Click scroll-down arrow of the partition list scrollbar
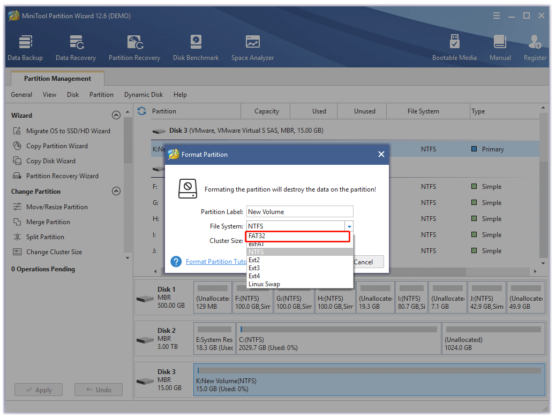 coord(543,263)
